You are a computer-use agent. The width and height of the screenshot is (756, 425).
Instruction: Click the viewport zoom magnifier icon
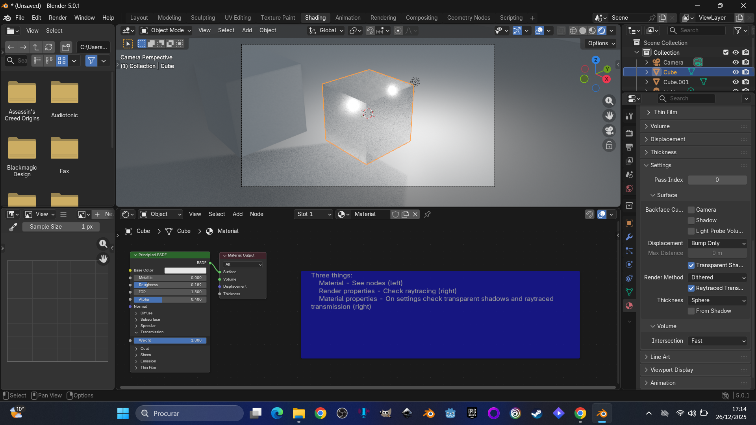(609, 101)
